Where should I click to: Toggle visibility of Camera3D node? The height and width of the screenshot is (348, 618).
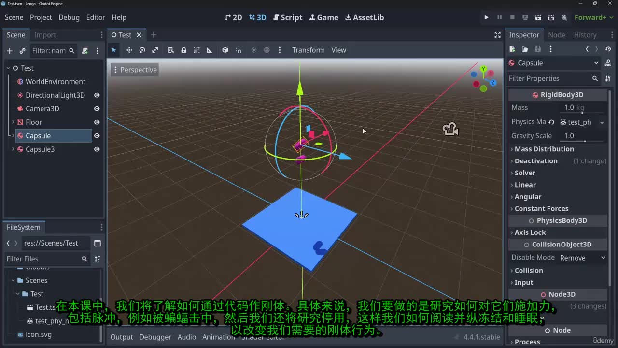pyautogui.click(x=97, y=109)
